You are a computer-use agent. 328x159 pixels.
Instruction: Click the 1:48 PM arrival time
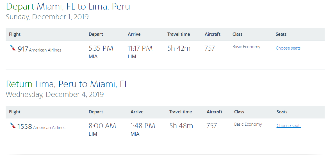tap(143, 126)
